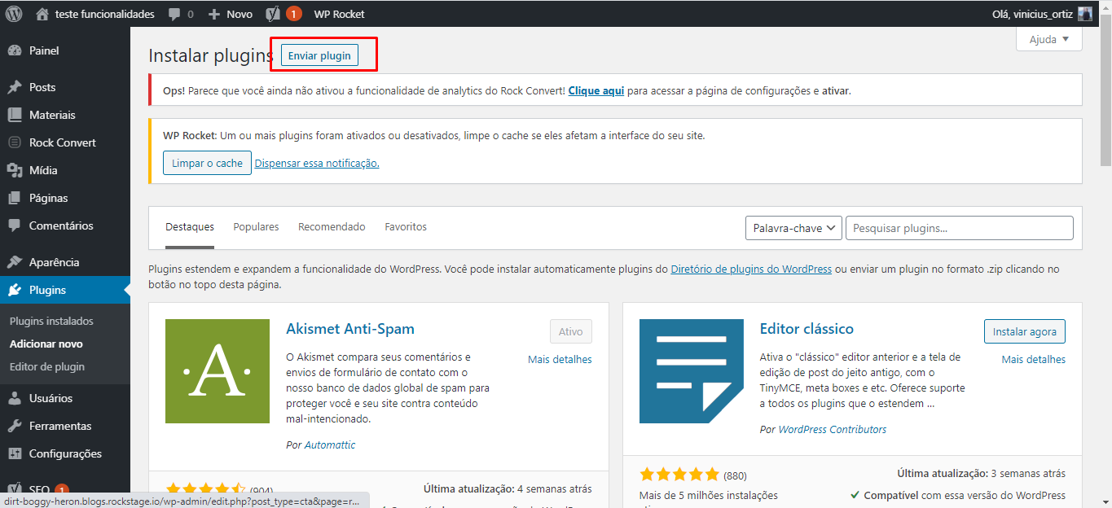Open the Yoast SEO icon in admin bar
1112x508 pixels.
pyautogui.click(x=274, y=14)
